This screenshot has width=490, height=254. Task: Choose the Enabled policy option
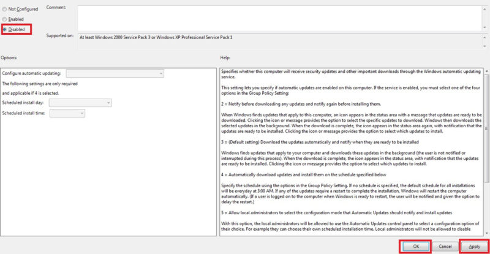[5, 19]
